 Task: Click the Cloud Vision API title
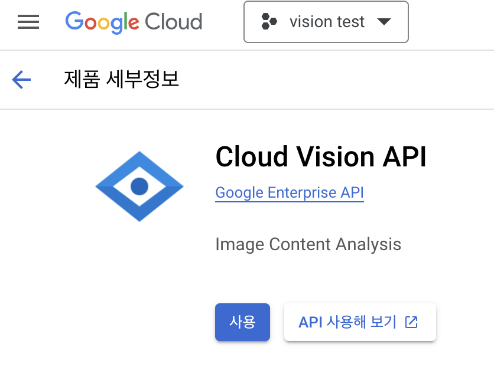pos(321,156)
